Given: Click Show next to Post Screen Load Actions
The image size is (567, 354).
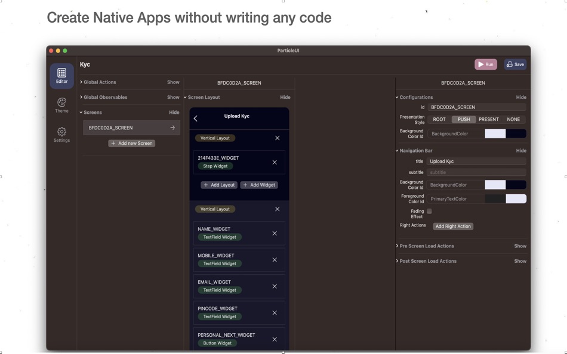Looking at the screenshot, I should click(x=520, y=261).
